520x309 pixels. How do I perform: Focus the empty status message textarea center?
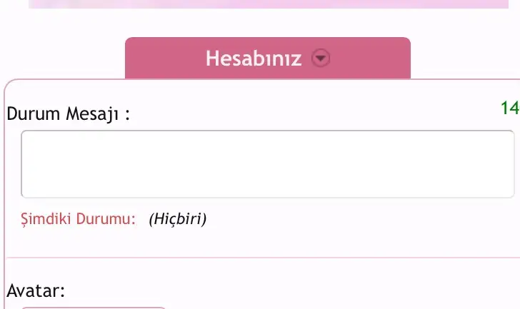pos(268,164)
